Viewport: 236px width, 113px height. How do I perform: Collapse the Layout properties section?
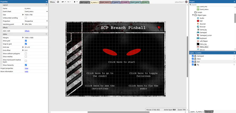[x=46, y=5]
